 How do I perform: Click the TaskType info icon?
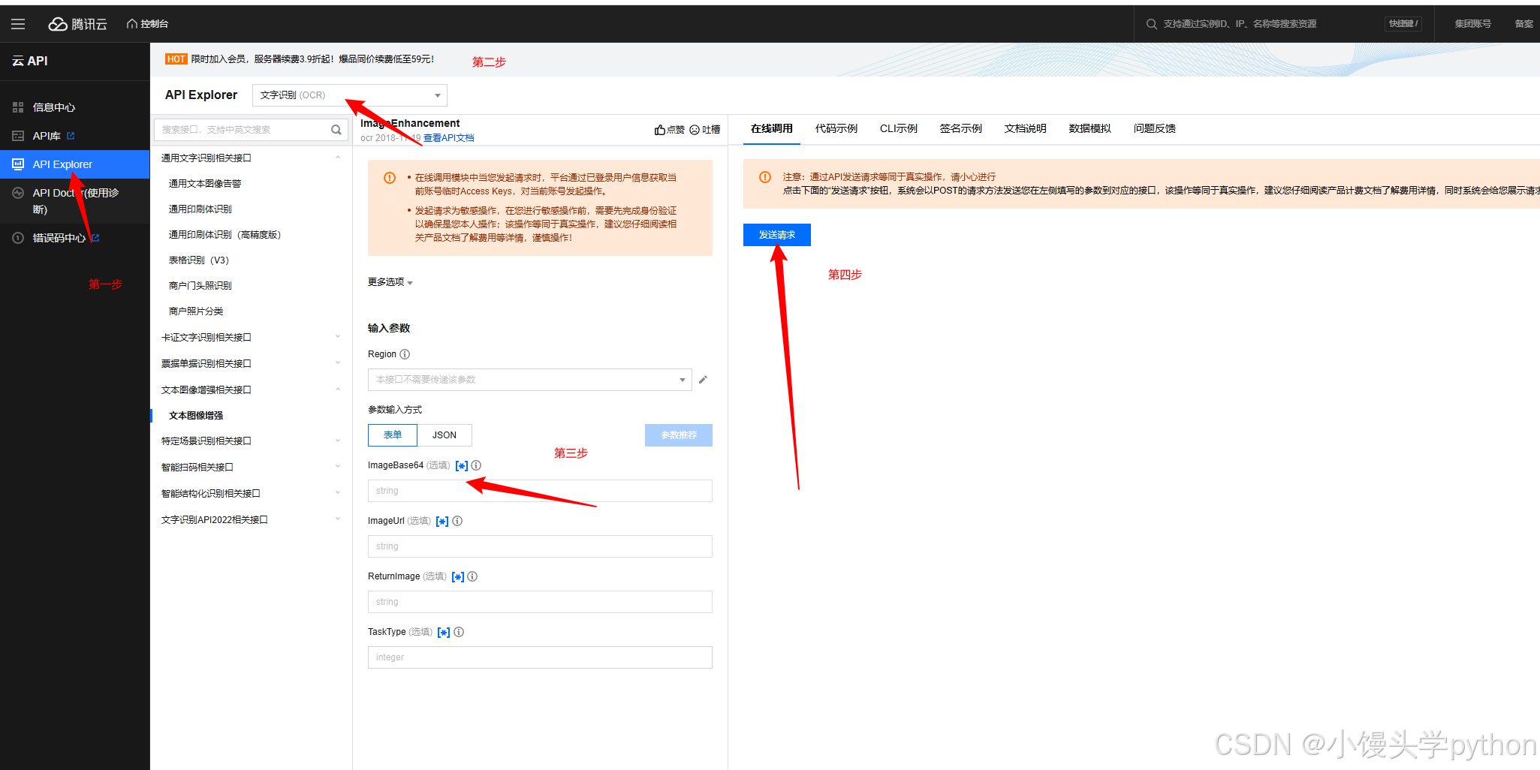click(x=459, y=632)
